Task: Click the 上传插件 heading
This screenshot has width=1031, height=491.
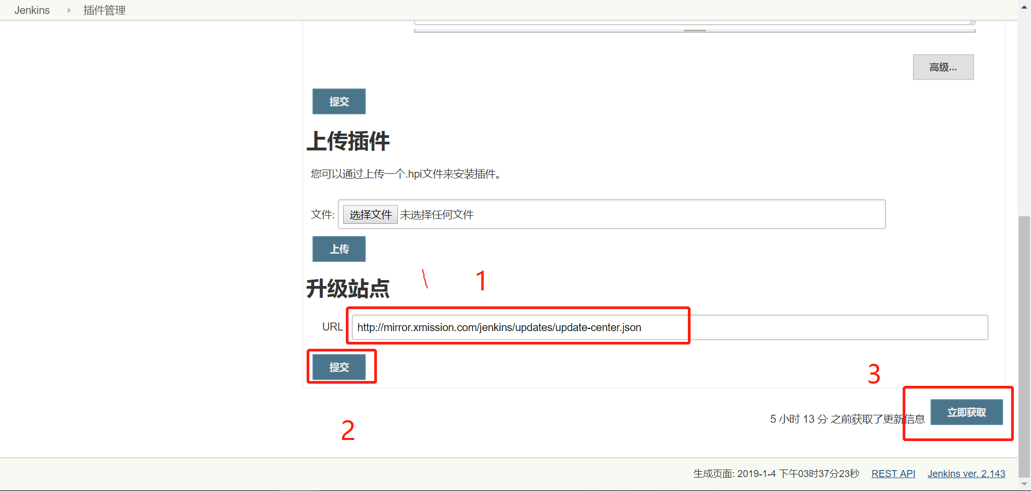Action: coord(348,141)
